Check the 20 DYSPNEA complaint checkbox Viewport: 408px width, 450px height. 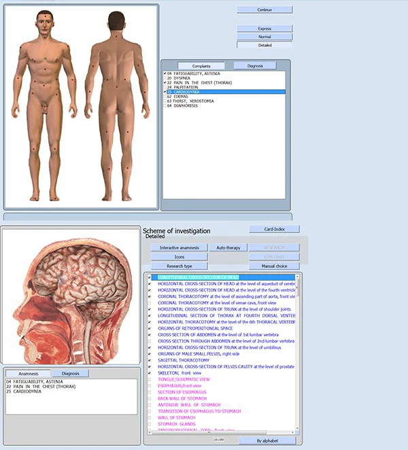pyautogui.click(x=165, y=78)
